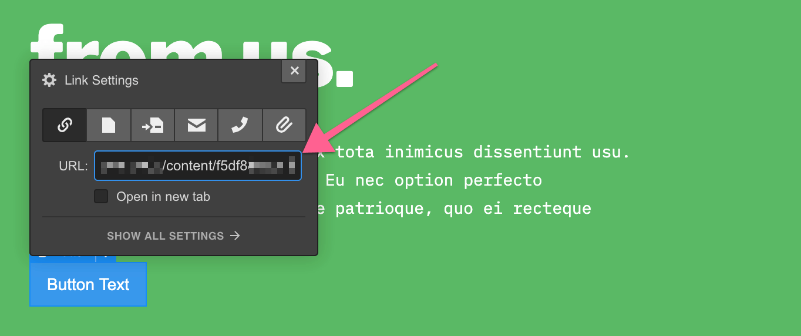
Task: Click the "URL:" field label
Action: tap(73, 166)
